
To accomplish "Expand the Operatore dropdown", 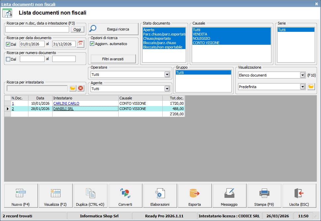I will point(167,75).
